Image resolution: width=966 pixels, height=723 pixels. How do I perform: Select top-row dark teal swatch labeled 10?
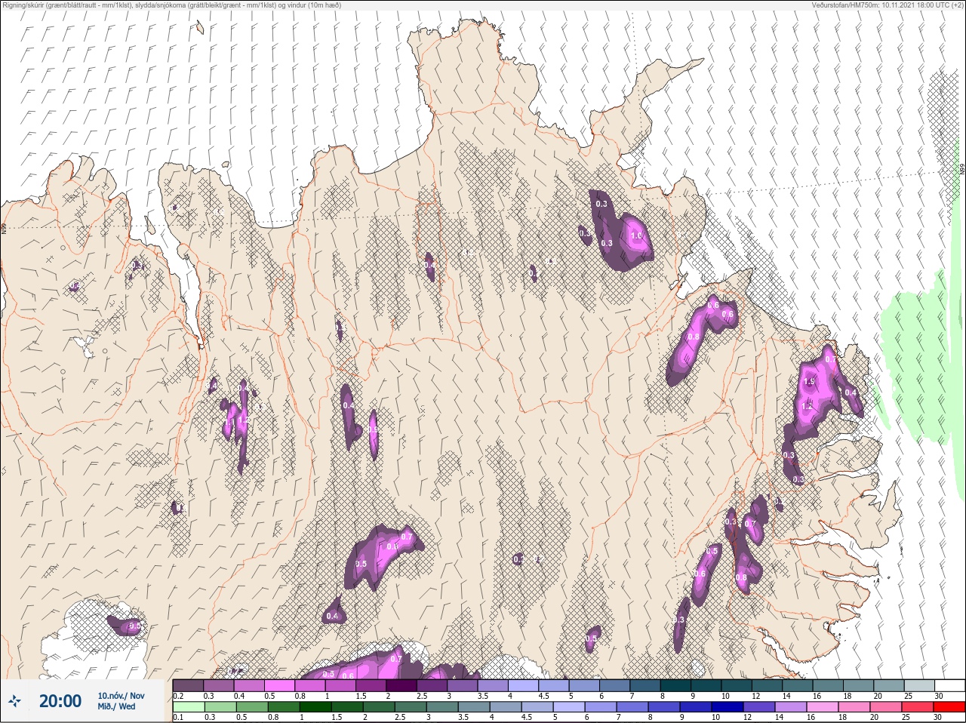[737, 685]
